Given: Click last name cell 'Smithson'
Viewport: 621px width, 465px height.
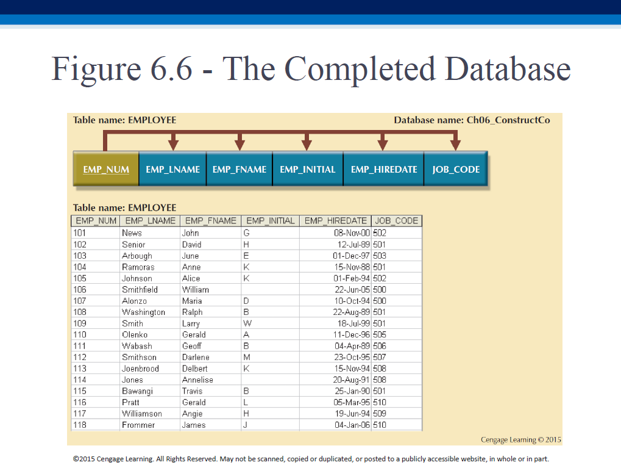Looking at the screenshot, I should click(150, 357).
